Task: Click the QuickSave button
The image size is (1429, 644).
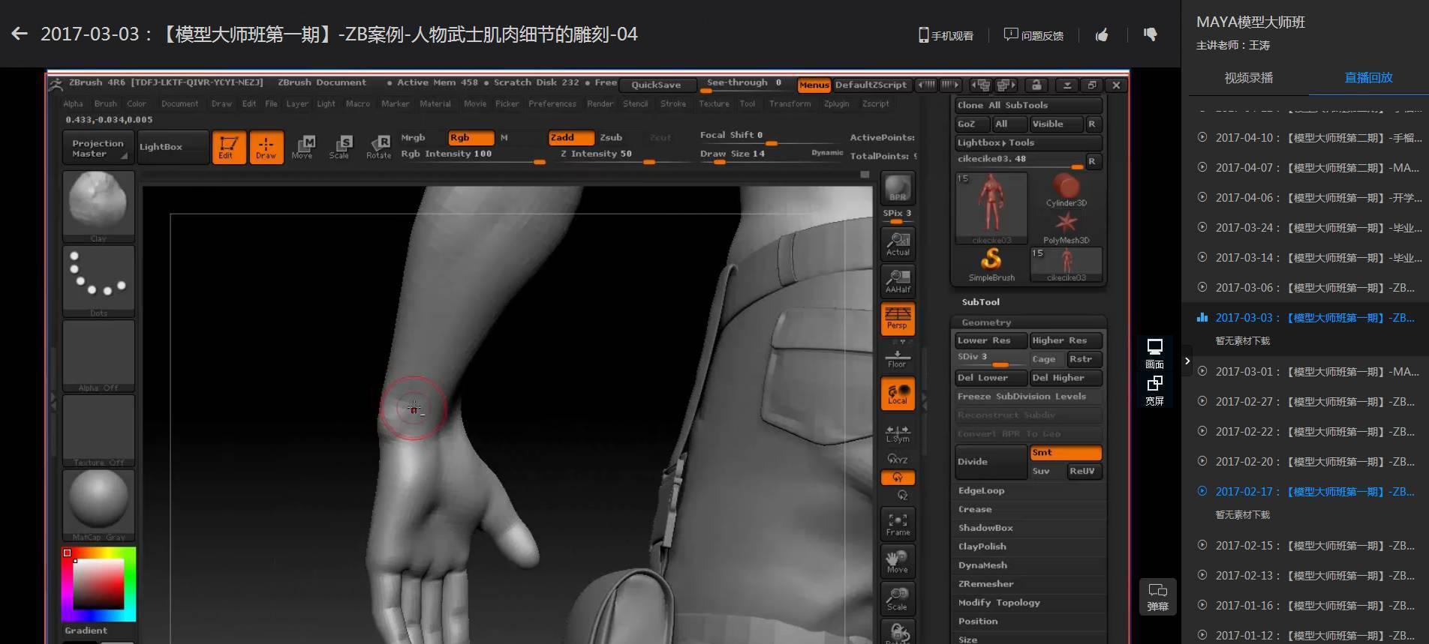Action: [656, 85]
